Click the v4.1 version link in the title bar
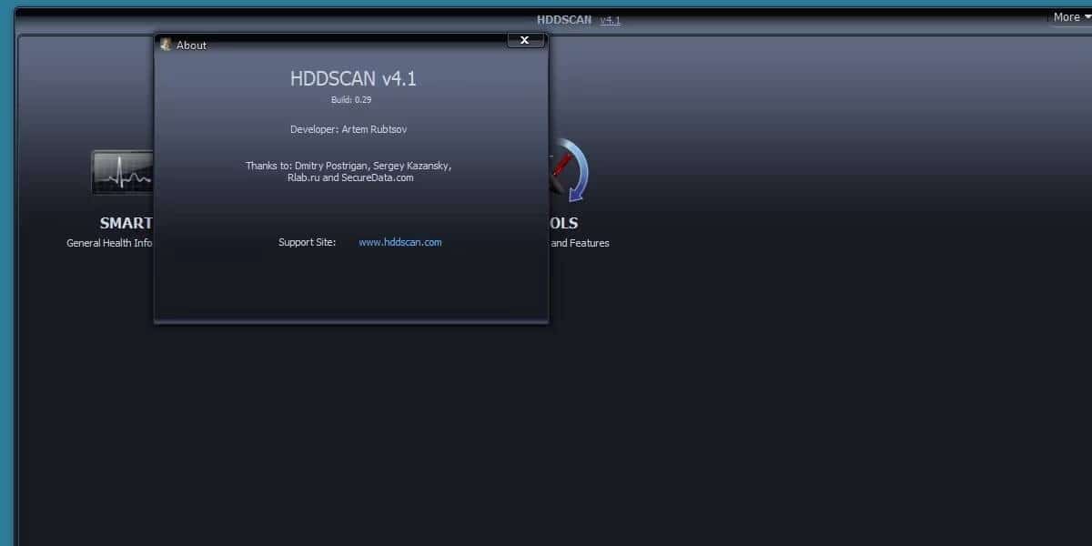Image resolution: width=1092 pixels, height=546 pixels. coord(608,19)
